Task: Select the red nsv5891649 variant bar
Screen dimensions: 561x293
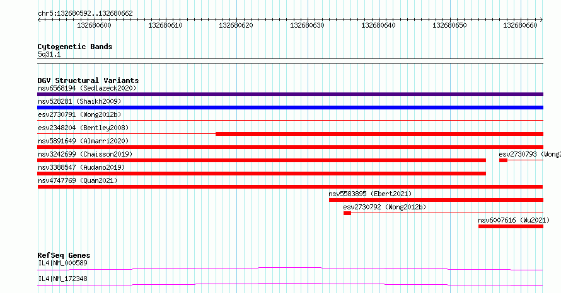Action: [x=290, y=147]
